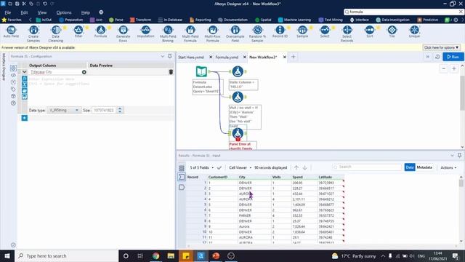Zoom out the canvas with minus button
Image resolution: width=465 pixels, height=262 pixels.
pos(444,68)
